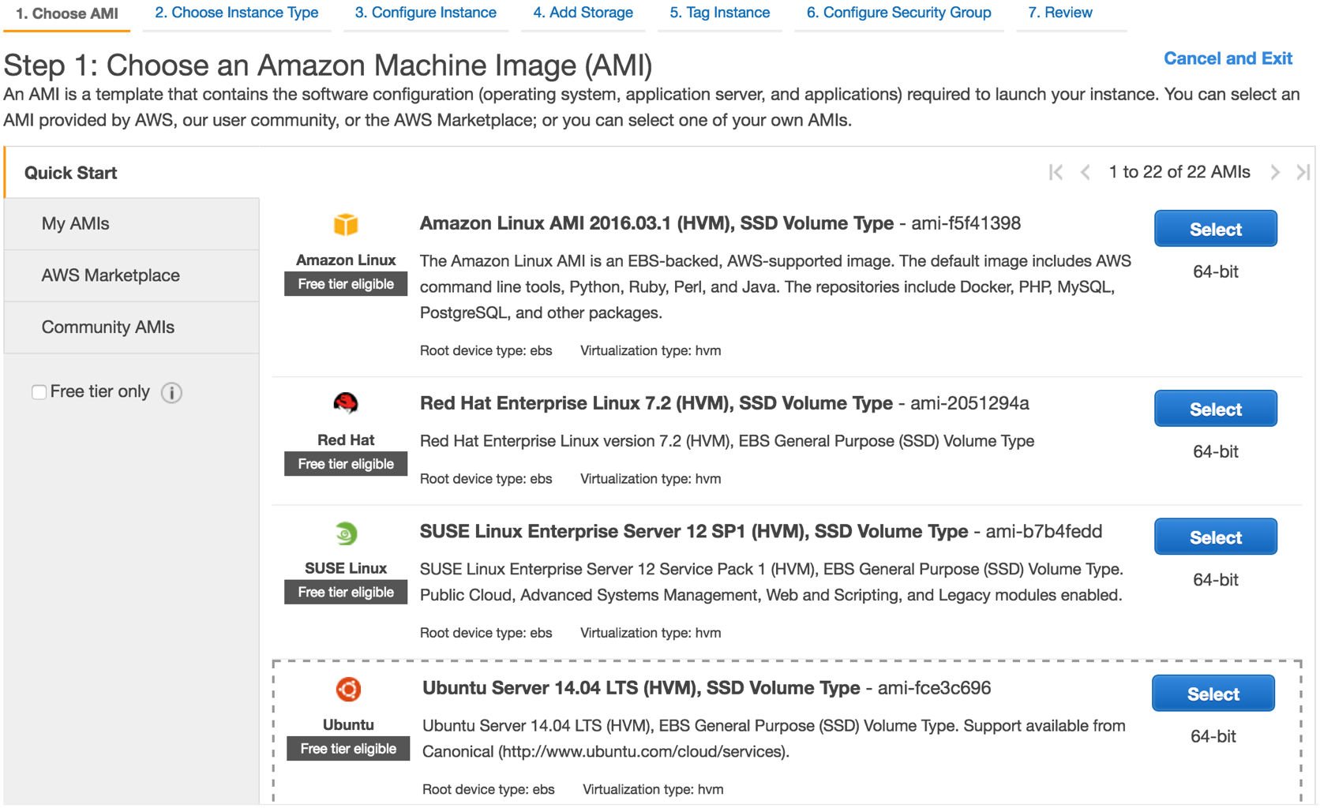Open the Configure Security Group step
This screenshot has height=808, width=1320.
898,13
